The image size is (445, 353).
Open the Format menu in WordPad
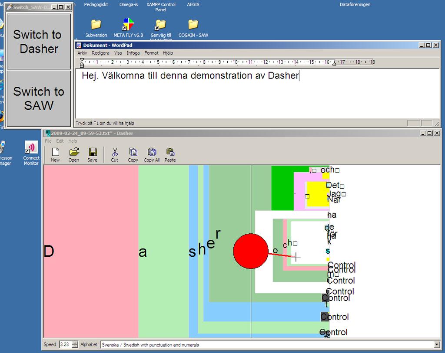tap(151, 53)
